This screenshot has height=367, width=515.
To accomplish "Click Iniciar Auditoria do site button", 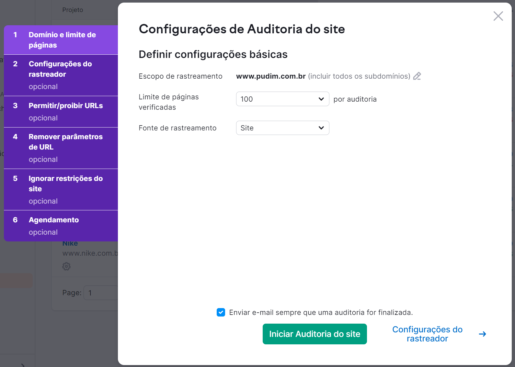I will point(315,334).
